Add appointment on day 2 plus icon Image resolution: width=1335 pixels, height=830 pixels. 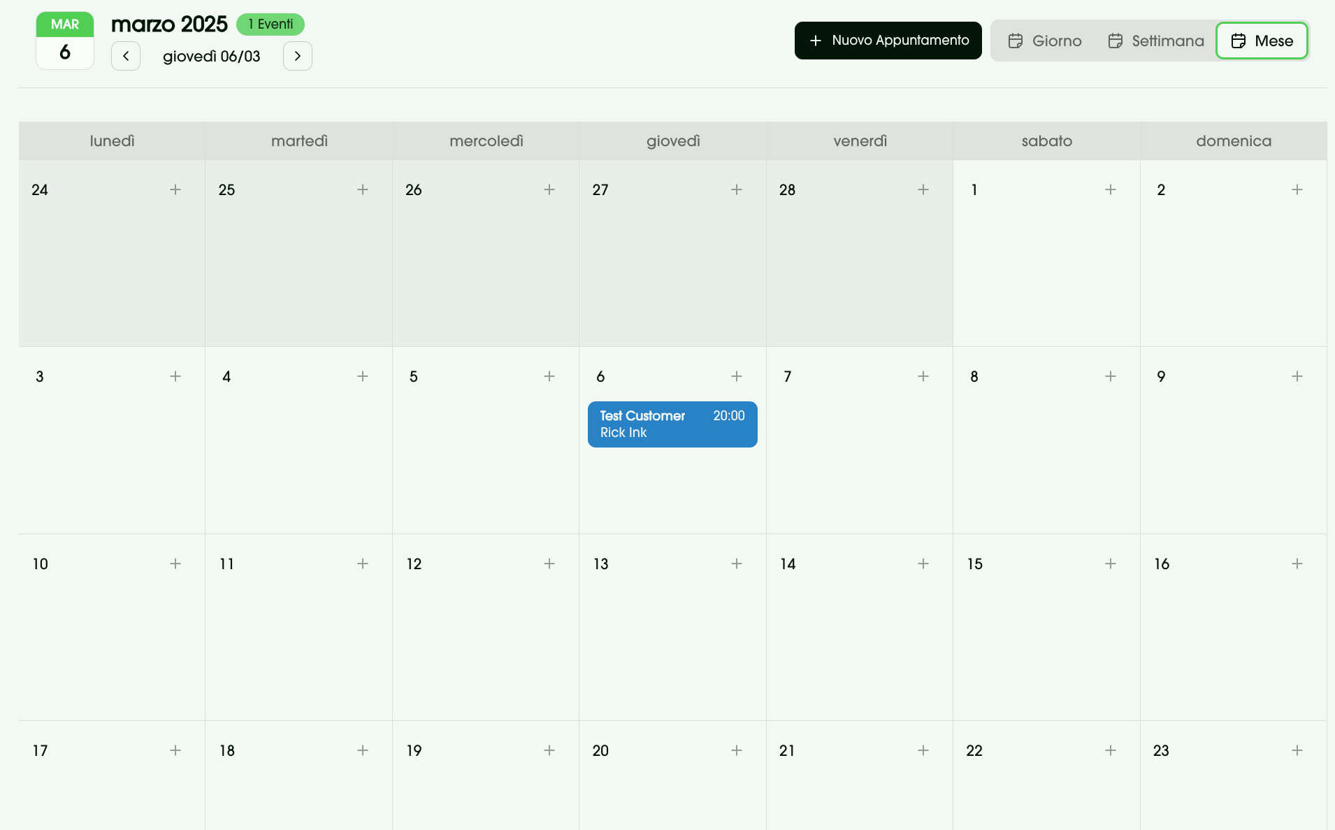click(x=1297, y=189)
